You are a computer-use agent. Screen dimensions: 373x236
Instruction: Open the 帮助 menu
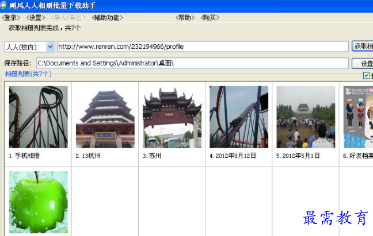pyautogui.click(x=185, y=18)
